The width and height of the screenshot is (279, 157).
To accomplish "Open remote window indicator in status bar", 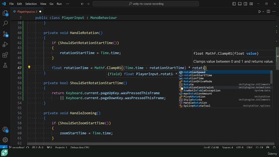I will tap(3, 147).
